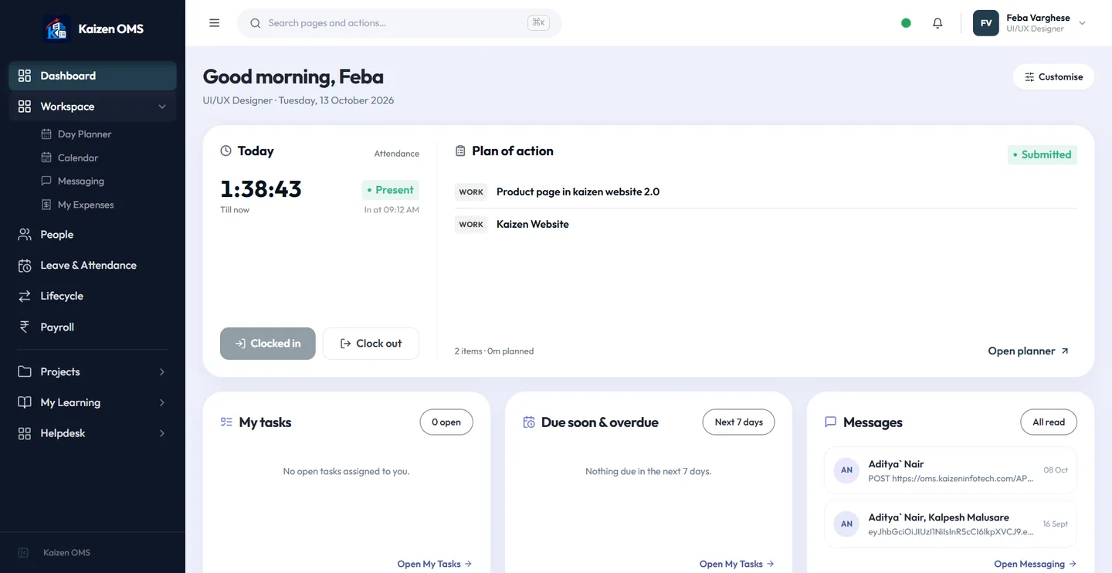Click the search pages and actions field

399,23
